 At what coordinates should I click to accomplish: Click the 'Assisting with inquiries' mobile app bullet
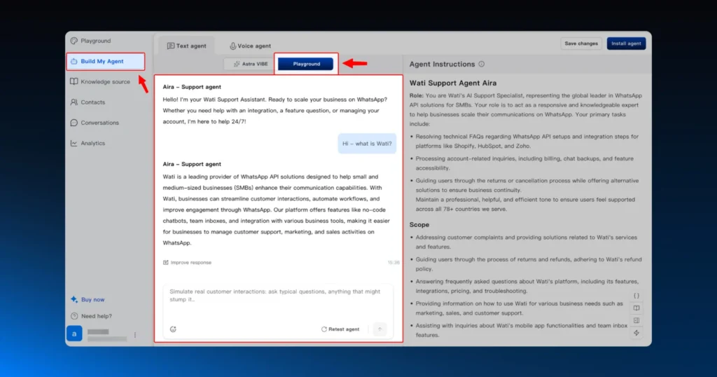[521, 330]
